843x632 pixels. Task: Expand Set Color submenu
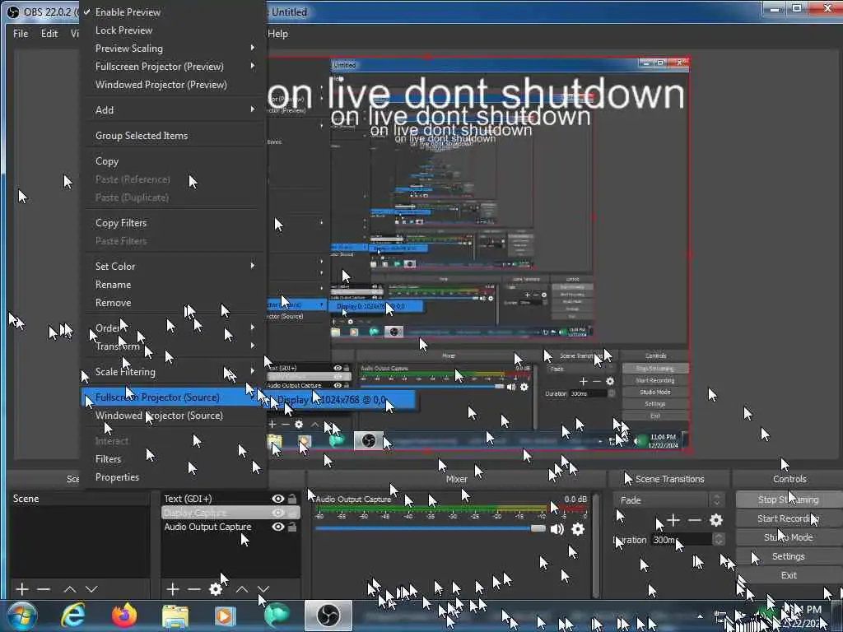[x=173, y=267]
